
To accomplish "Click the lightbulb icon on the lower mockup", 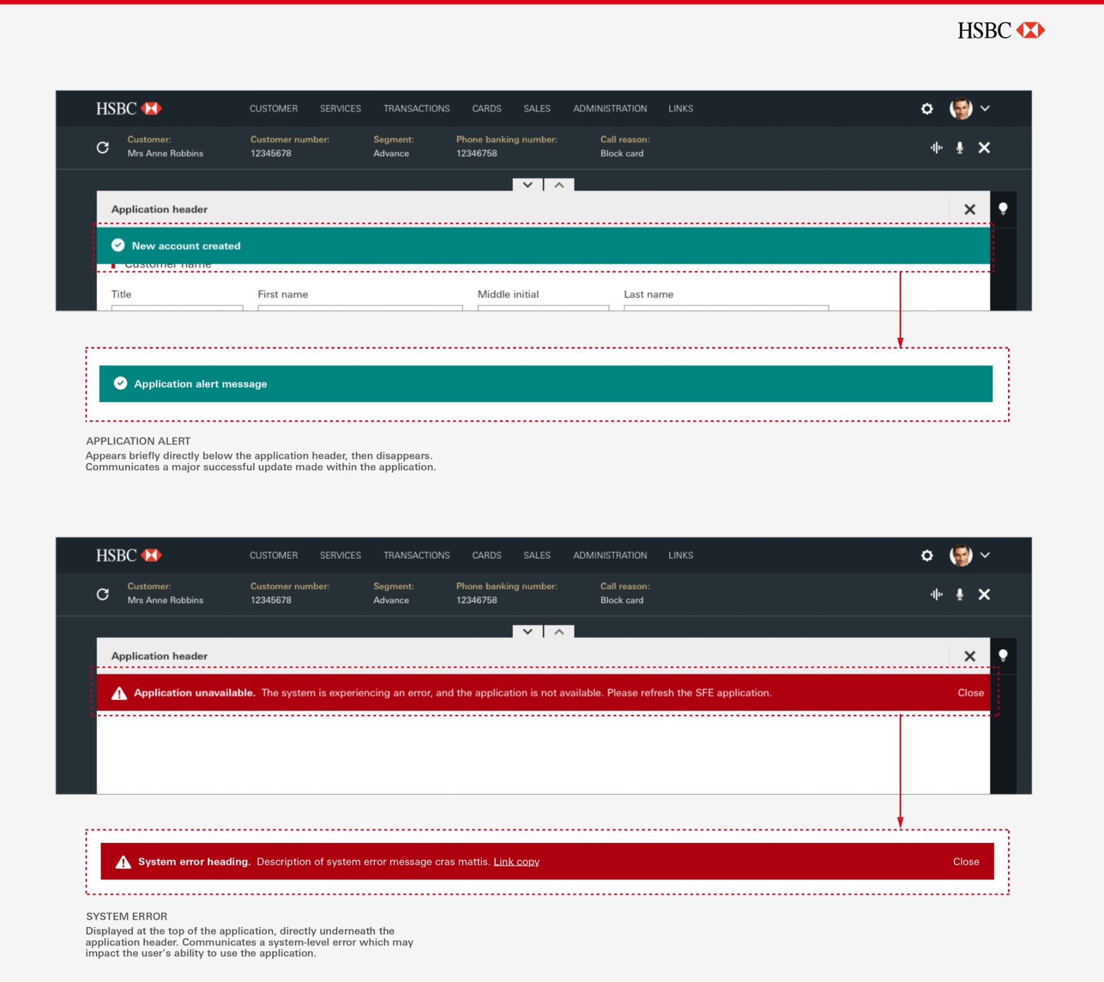I will click(x=1004, y=656).
